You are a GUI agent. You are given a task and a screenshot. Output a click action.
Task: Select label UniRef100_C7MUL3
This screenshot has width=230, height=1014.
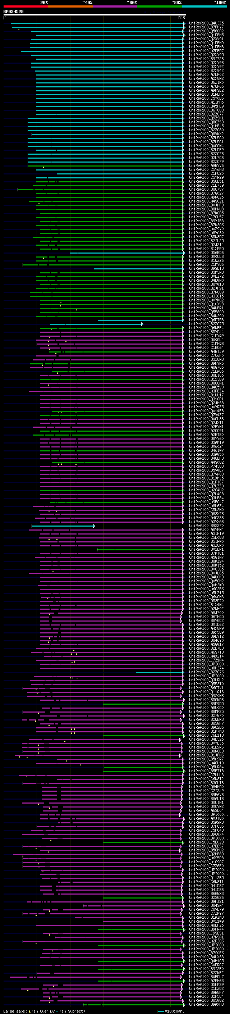tap(206, 776)
